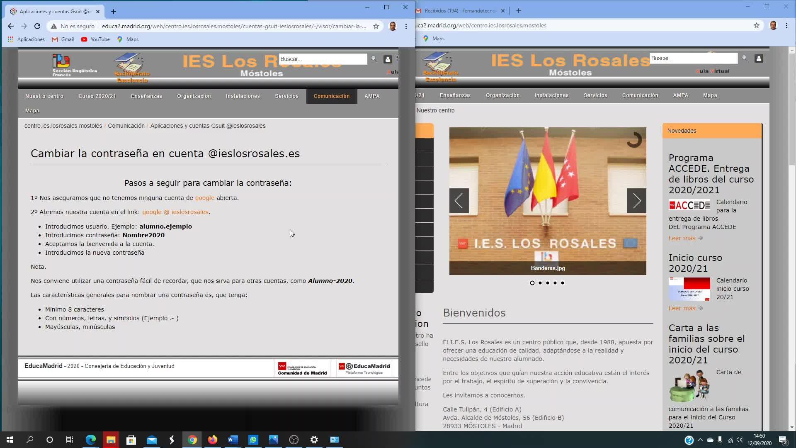
Task: Open YouTube bookmark shortcut
Action: [95, 39]
